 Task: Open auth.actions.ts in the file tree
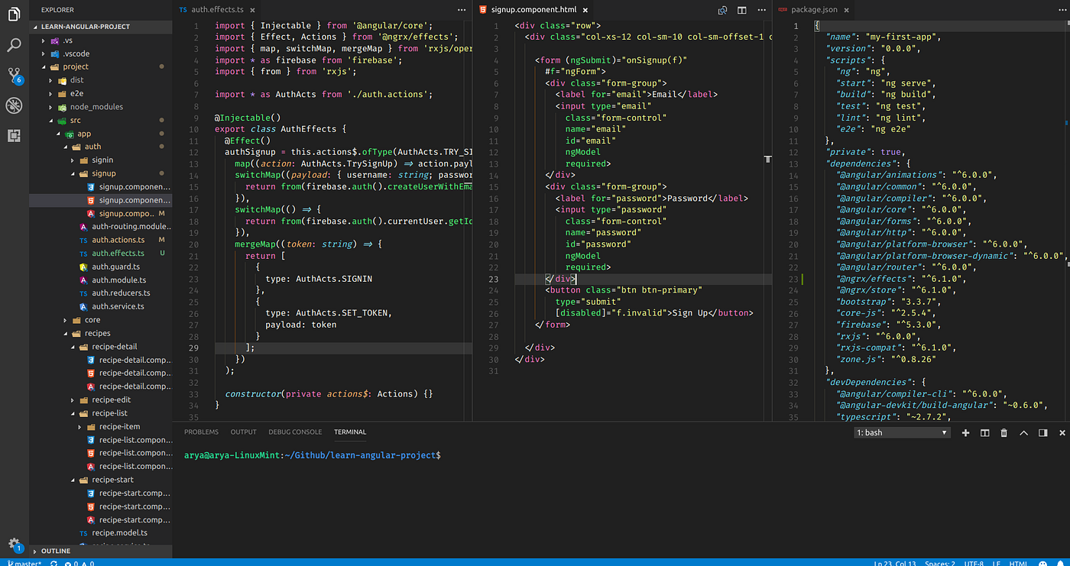tap(118, 240)
